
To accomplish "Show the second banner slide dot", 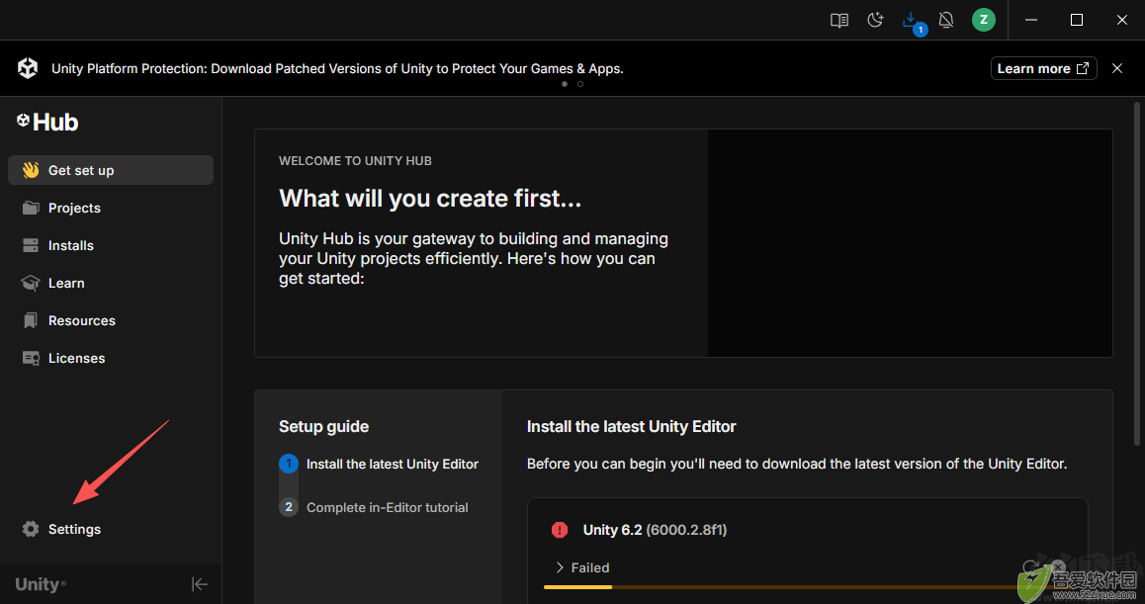I will click(x=580, y=84).
